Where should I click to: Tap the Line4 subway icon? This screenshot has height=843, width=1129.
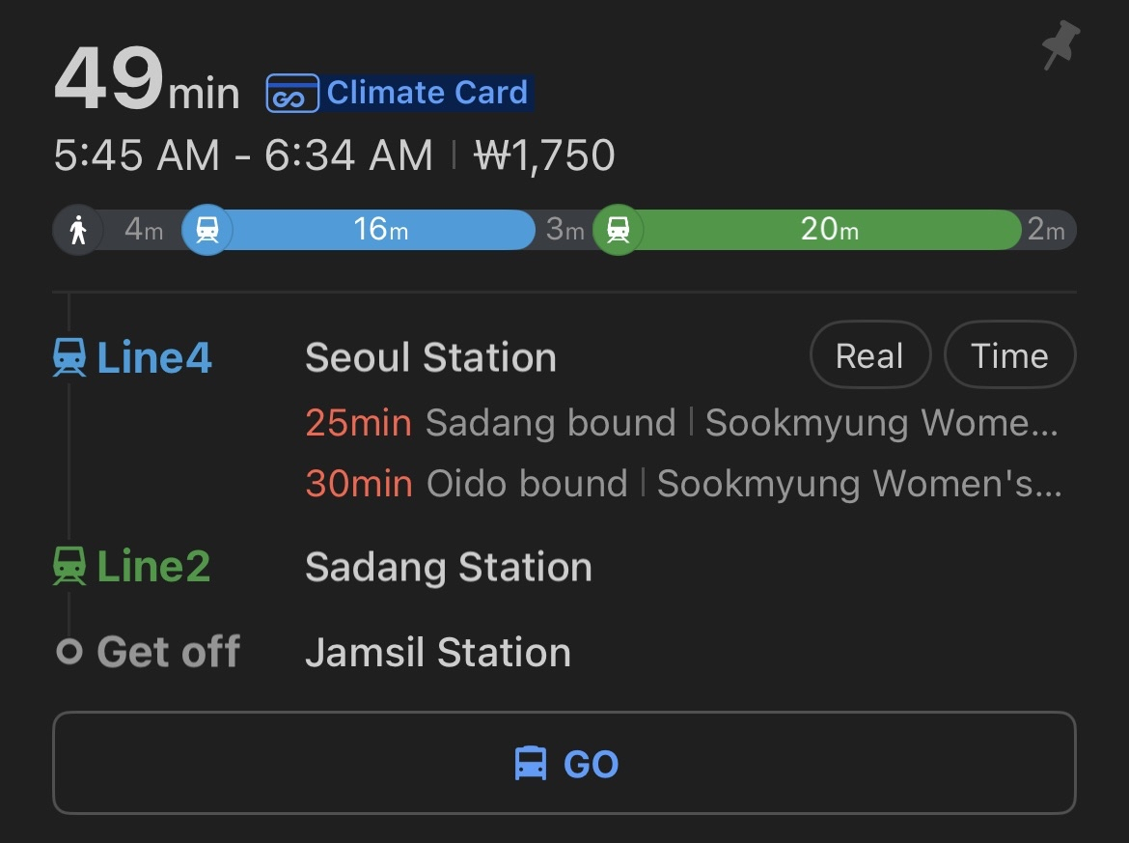69,358
